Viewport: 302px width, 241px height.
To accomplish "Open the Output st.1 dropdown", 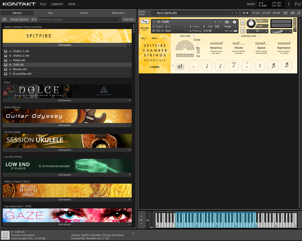I will click(x=169, y=26).
